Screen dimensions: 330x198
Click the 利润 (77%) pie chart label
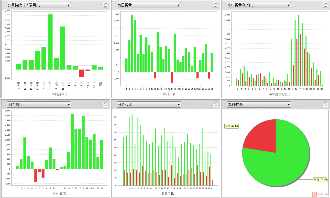pyautogui.click(x=320, y=180)
